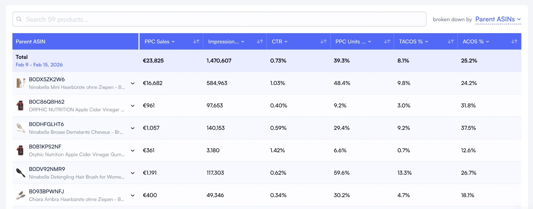Click the Ninabella Mini Haarbürste product title

point(77,87)
